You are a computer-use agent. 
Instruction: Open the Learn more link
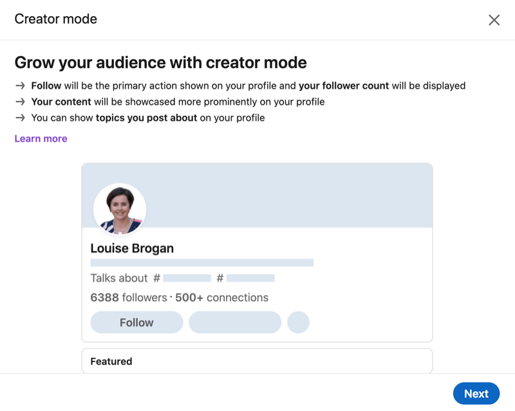click(x=41, y=138)
